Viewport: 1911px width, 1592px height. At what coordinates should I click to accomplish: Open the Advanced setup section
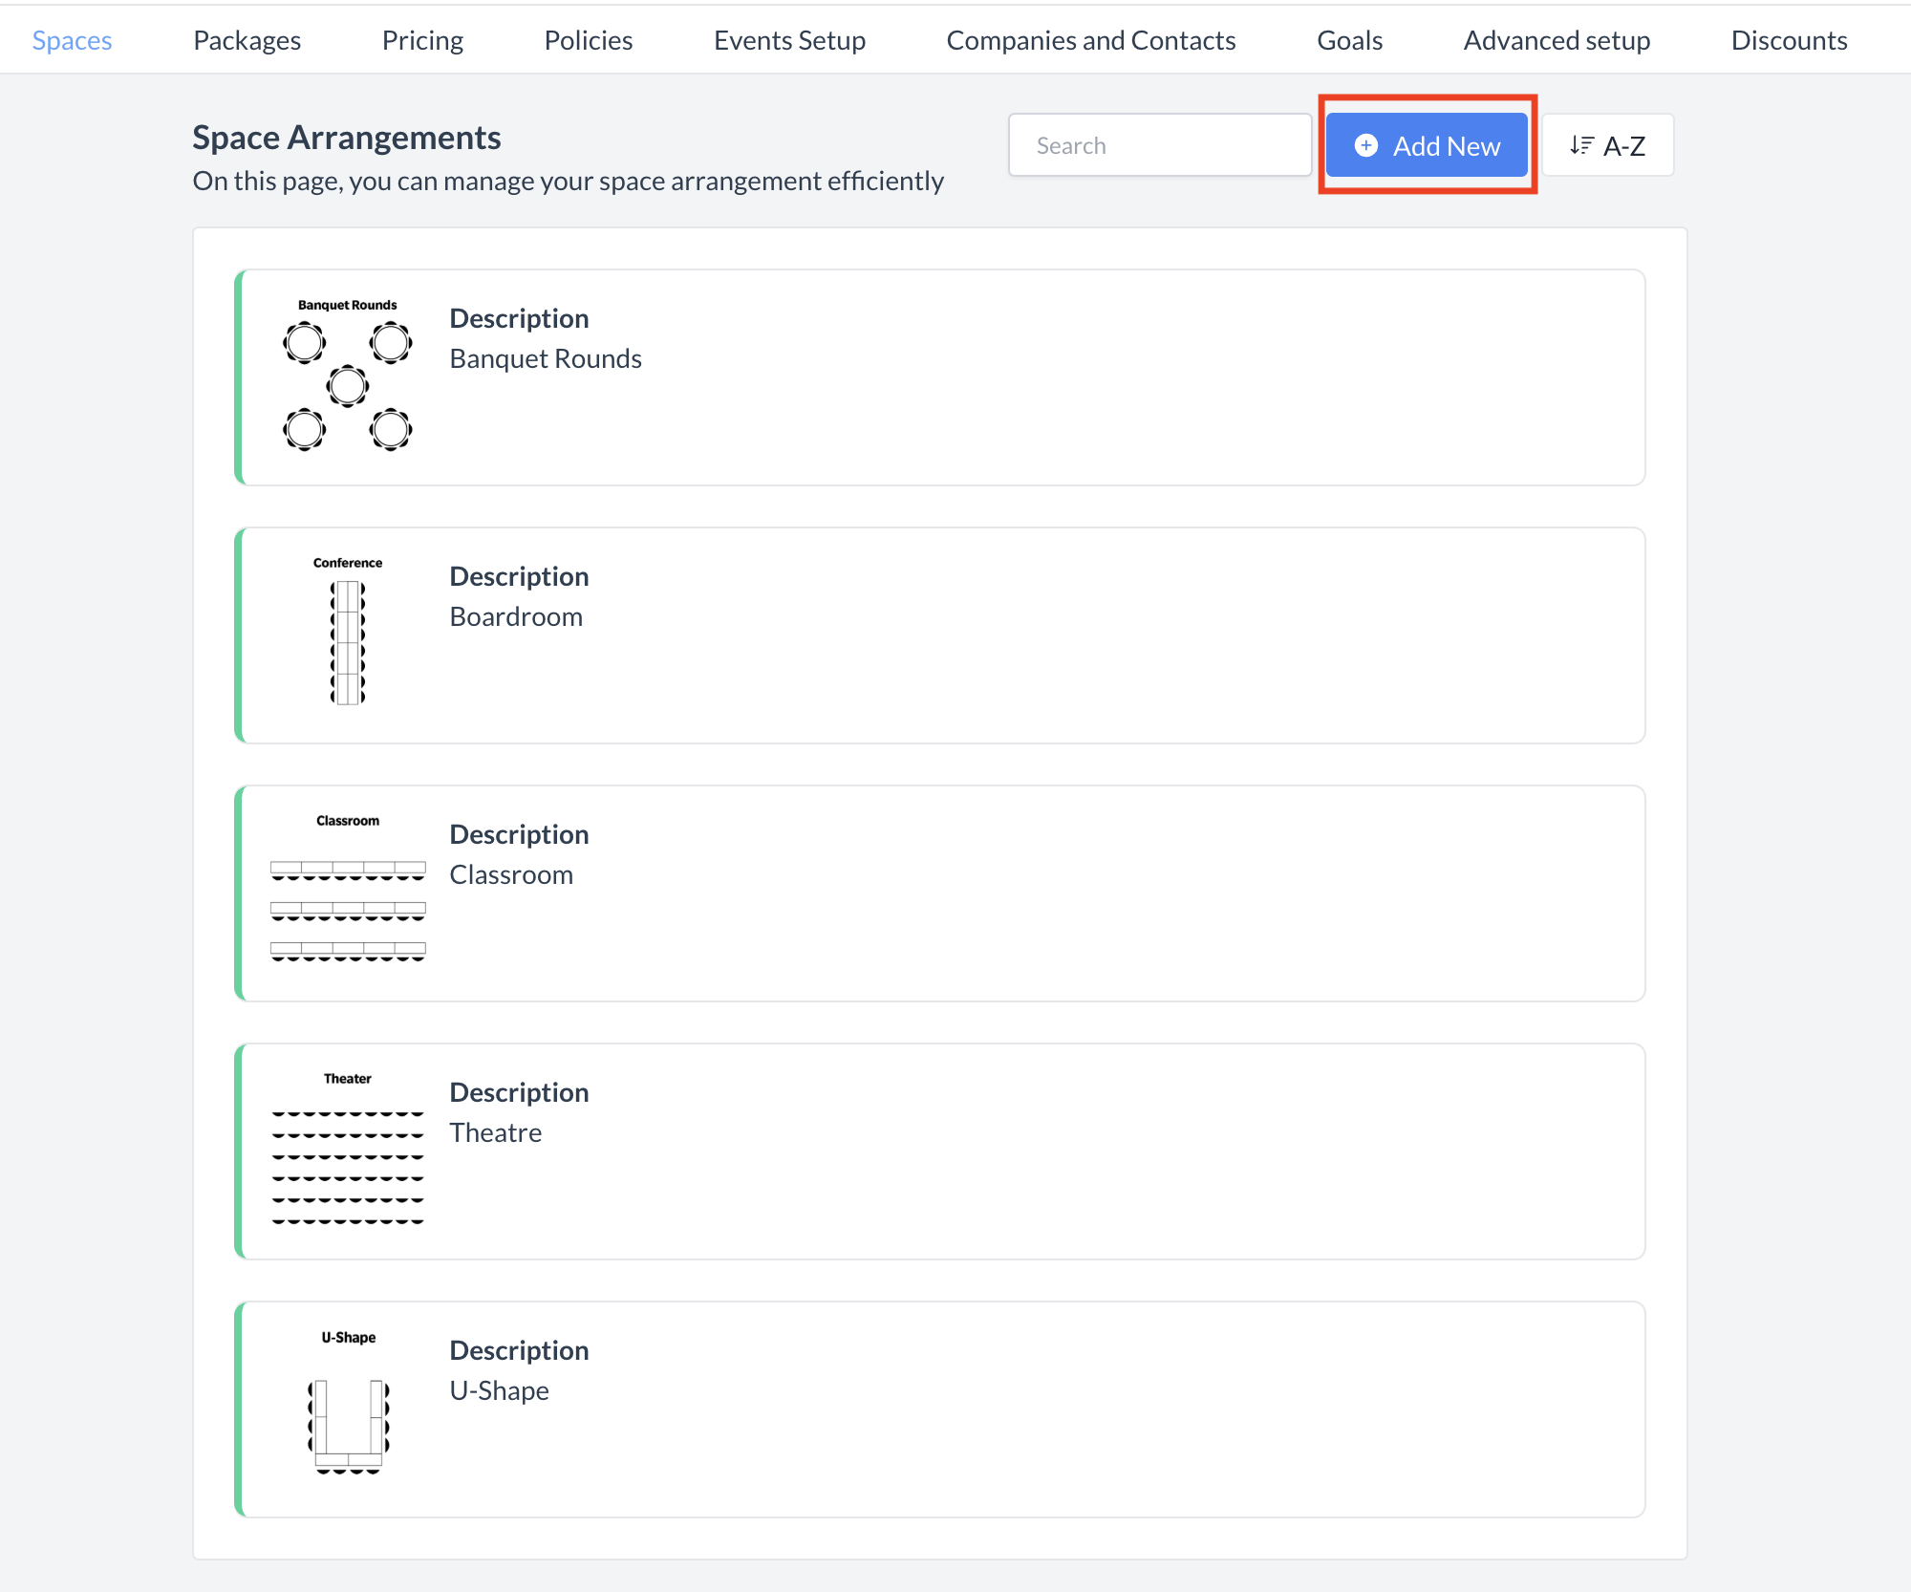(1557, 40)
